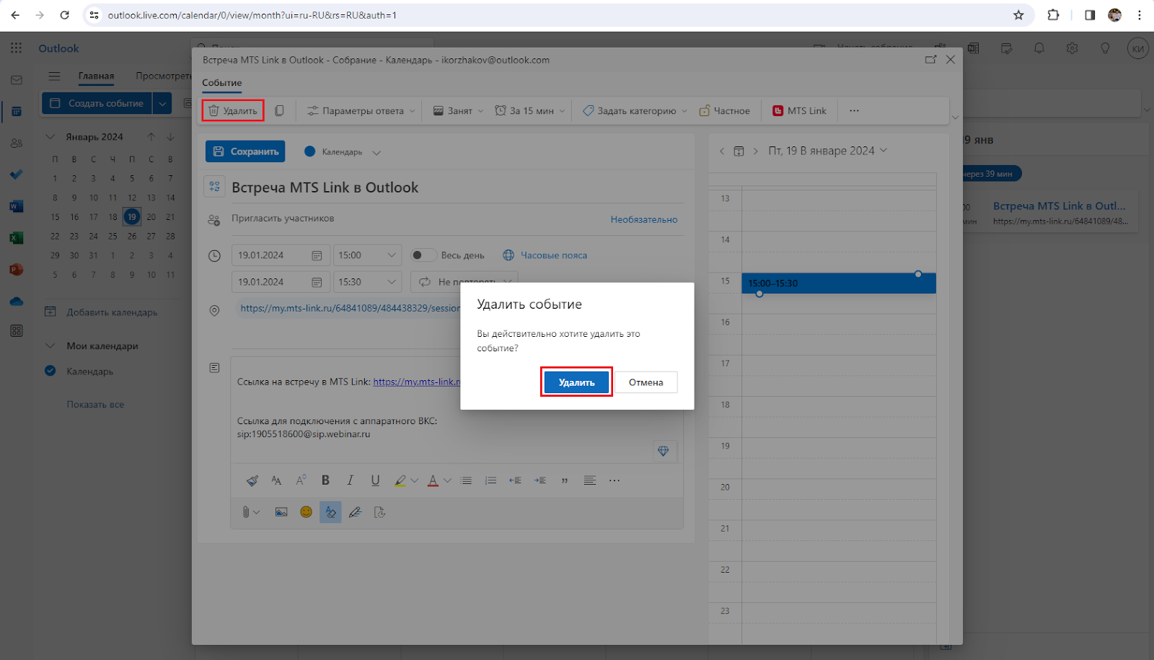Click the today calendar icon in day view
Viewport: 1154px width, 660px height.
click(739, 151)
